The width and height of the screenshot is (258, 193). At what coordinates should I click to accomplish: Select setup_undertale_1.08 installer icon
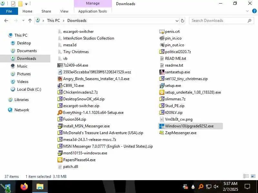tap(162, 92)
